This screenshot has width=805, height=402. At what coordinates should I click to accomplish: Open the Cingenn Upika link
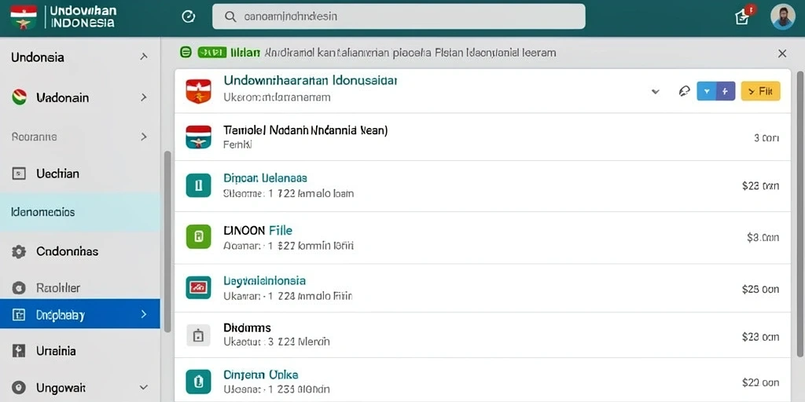click(261, 375)
